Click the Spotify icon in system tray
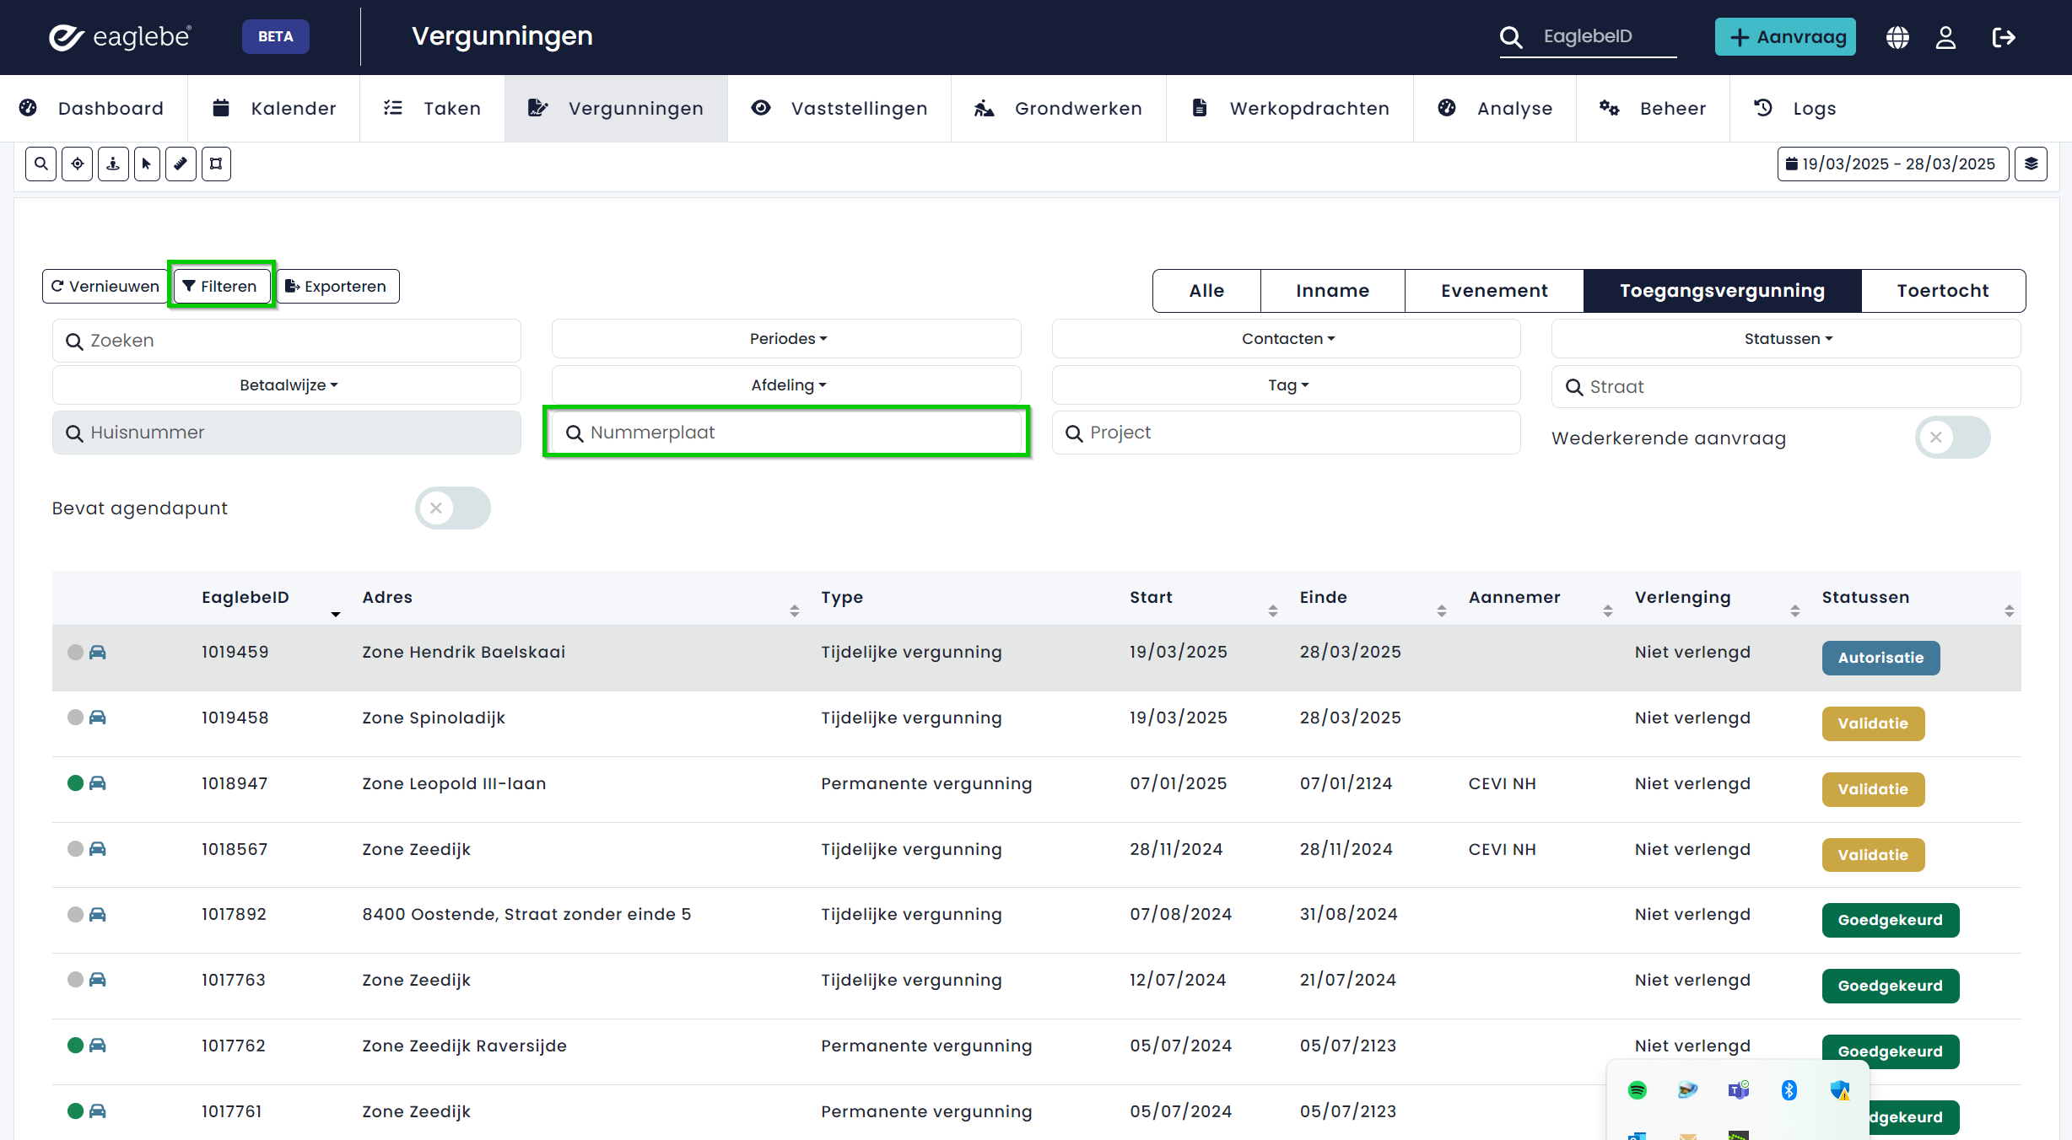The height and width of the screenshot is (1140, 2072). coord(1637,1089)
